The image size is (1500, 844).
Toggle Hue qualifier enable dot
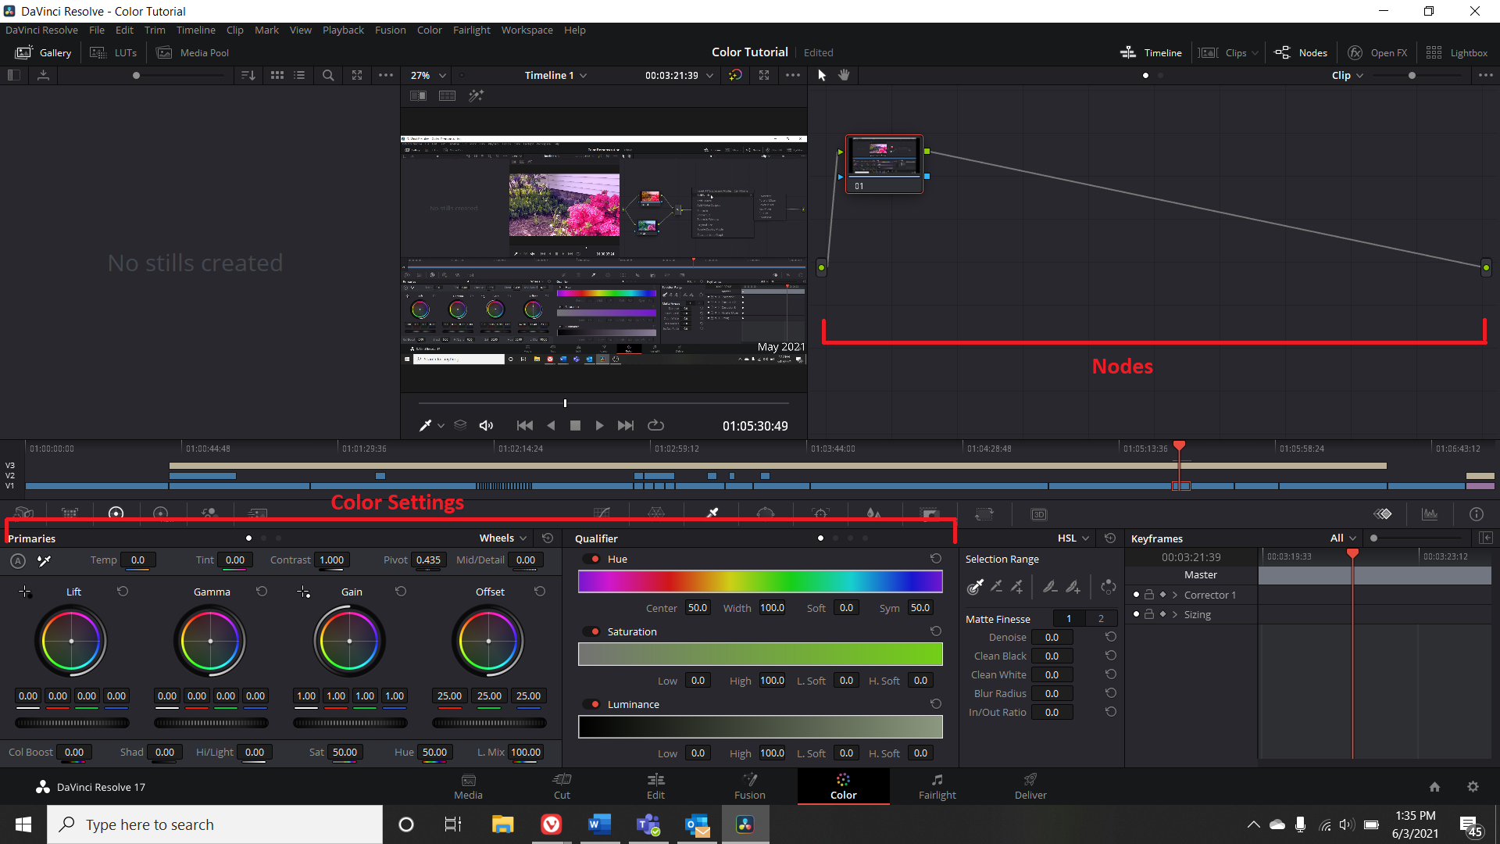tap(594, 559)
